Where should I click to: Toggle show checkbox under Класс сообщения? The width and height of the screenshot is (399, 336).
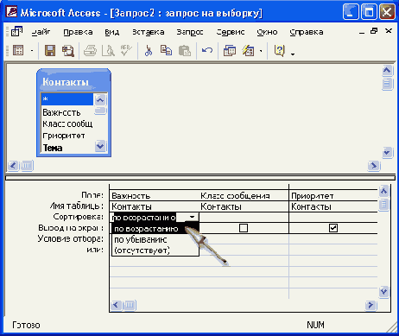click(x=244, y=228)
